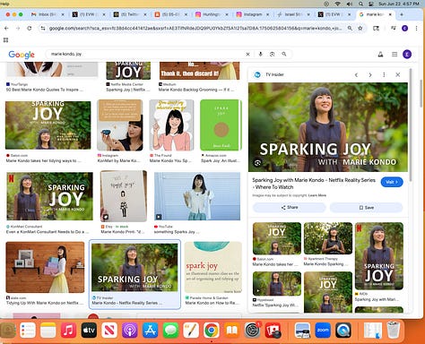Open Trash in the dock
The height and width of the screenshot is (344, 425).
(x=393, y=330)
